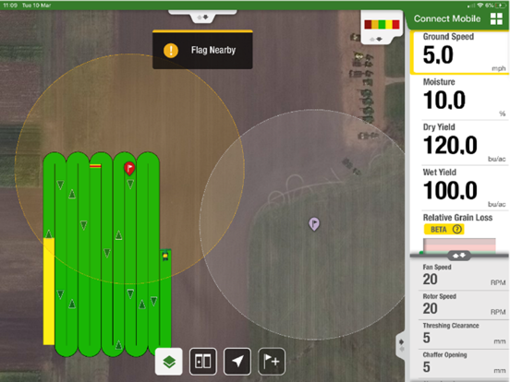Add a new flag button
The width and height of the screenshot is (510, 382).
272,361
